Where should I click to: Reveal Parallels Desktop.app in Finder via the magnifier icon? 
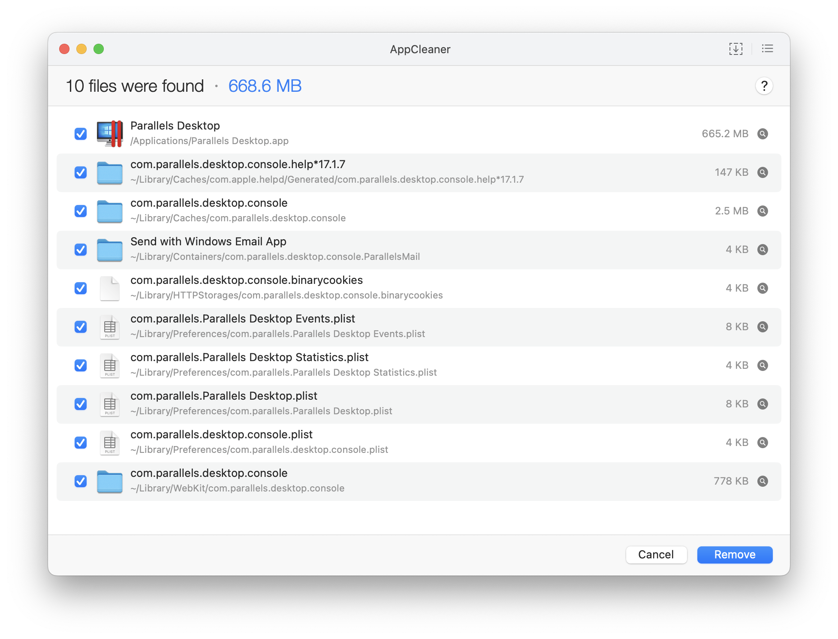pyautogui.click(x=763, y=134)
